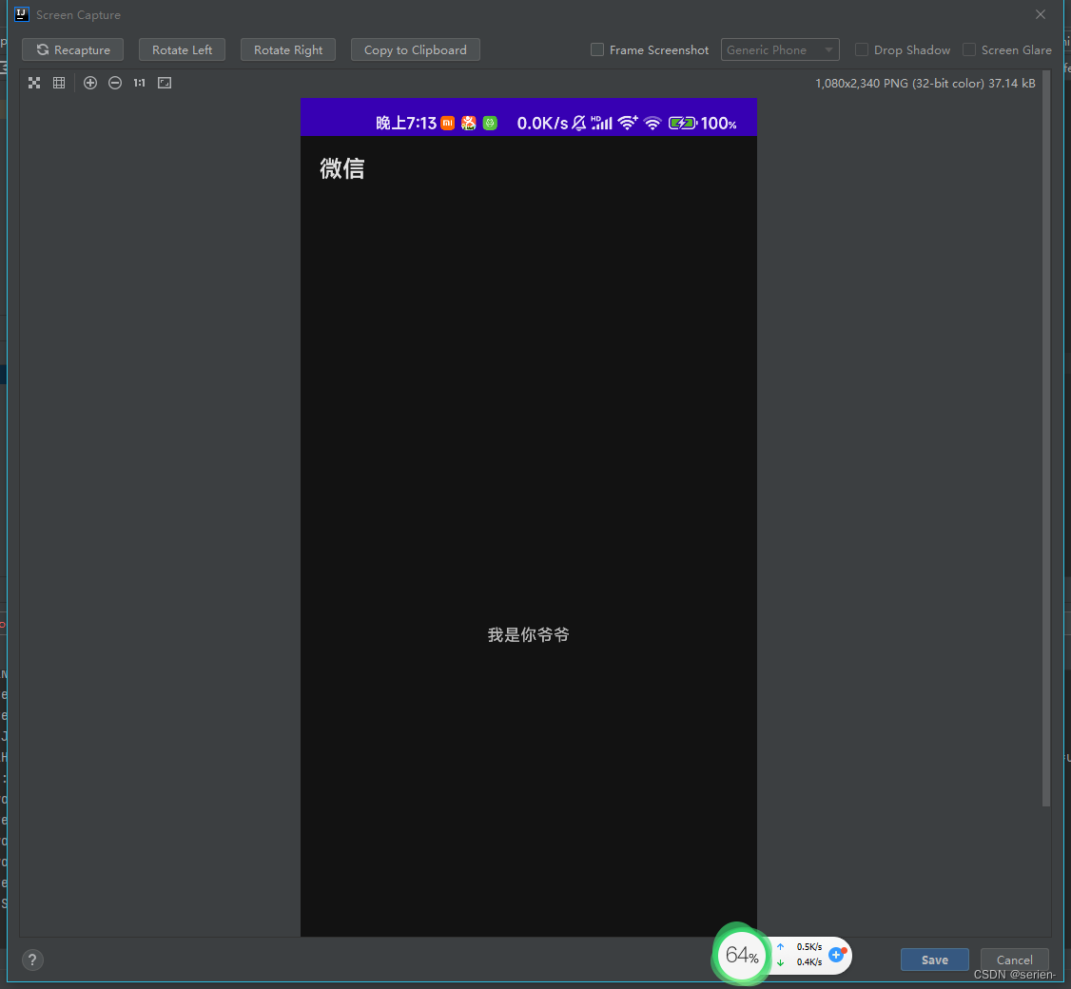This screenshot has width=1071, height=989.
Task: Click the IntelliJ icon in the title bar
Action: (22, 14)
